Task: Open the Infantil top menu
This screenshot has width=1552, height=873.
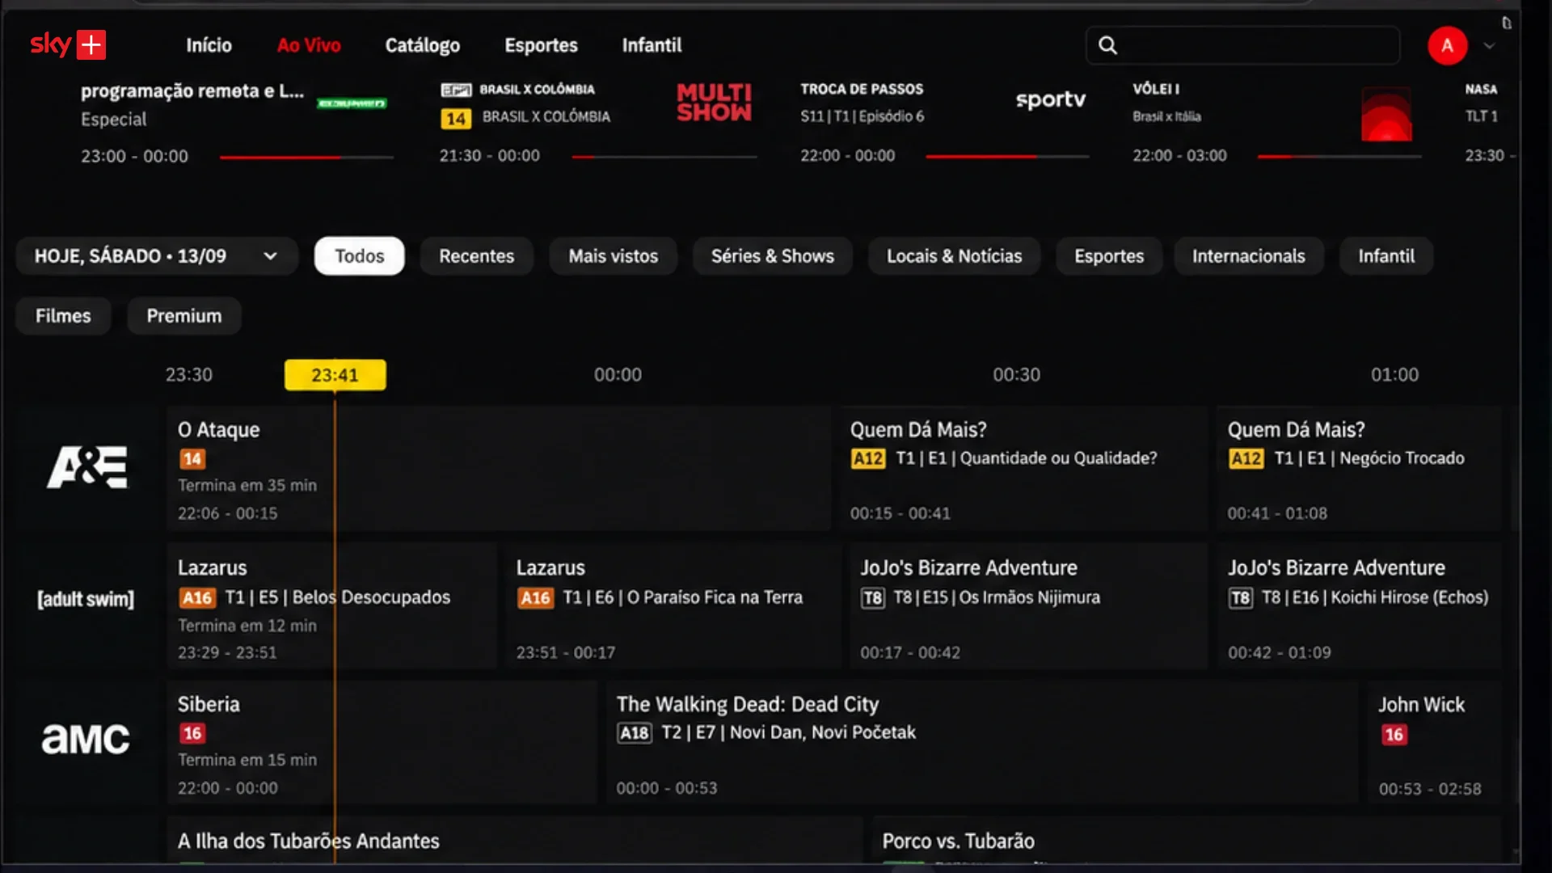Action: point(652,45)
